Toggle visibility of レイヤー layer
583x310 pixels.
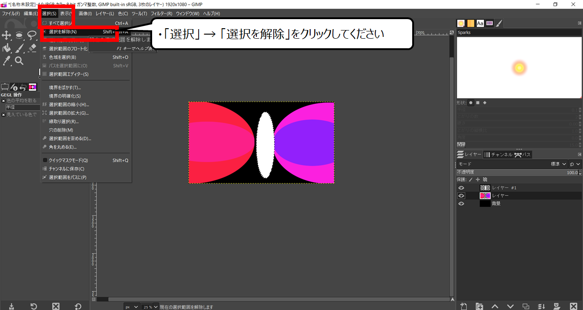[x=461, y=196]
